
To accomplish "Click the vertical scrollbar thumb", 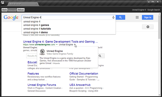I will (159, 27).
